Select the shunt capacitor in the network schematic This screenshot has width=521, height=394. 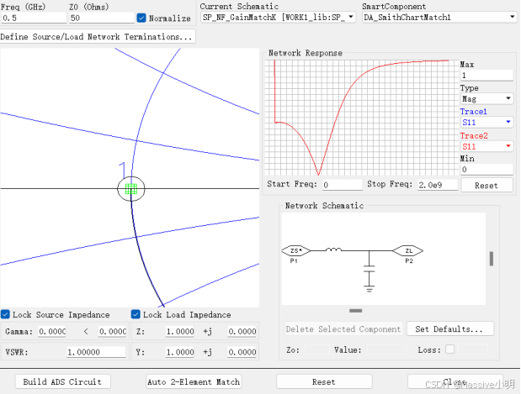point(369,269)
